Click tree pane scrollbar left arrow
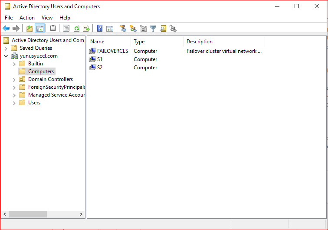 pyautogui.click(x=5, y=214)
